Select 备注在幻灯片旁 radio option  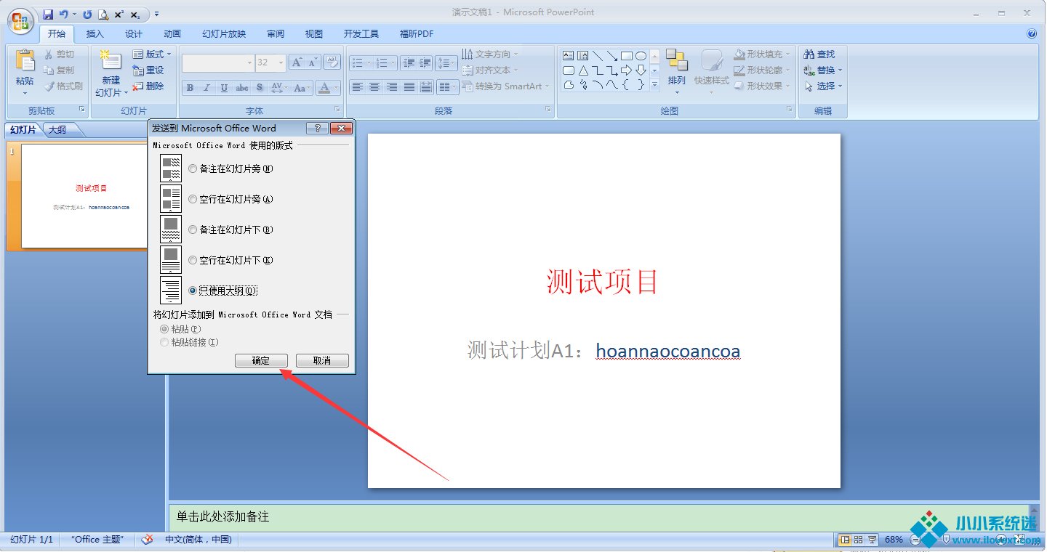click(193, 169)
